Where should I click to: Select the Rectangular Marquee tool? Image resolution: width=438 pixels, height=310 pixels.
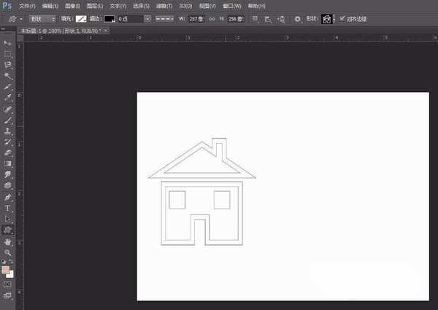point(8,54)
